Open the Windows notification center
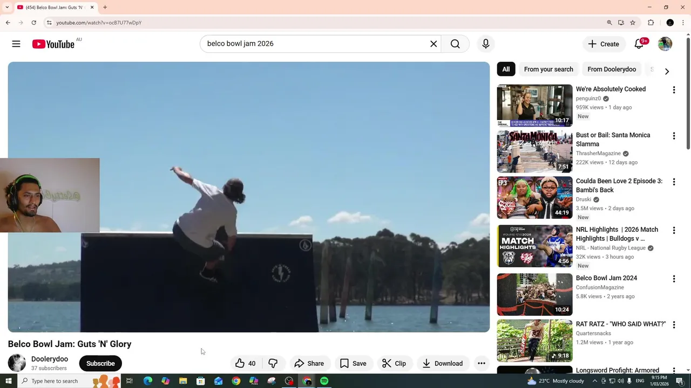The image size is (691, 388). coord(680,381)
